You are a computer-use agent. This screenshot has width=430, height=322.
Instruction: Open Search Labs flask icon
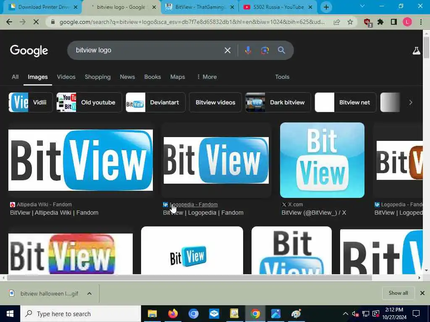[416, 51]
